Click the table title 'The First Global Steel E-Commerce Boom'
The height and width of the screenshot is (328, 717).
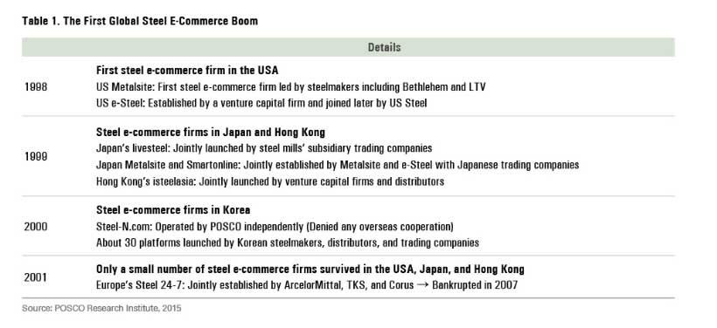coord(161,21)
